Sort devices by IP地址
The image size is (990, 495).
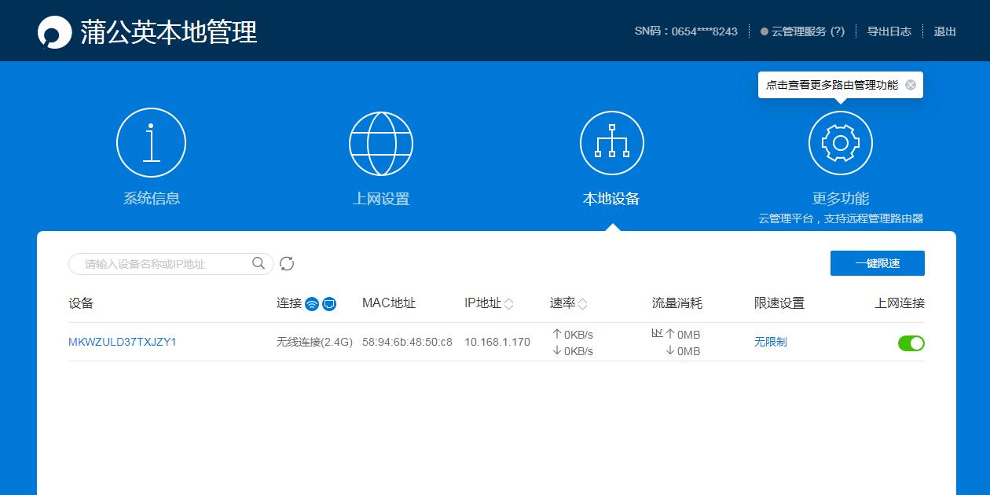point(509,302)
